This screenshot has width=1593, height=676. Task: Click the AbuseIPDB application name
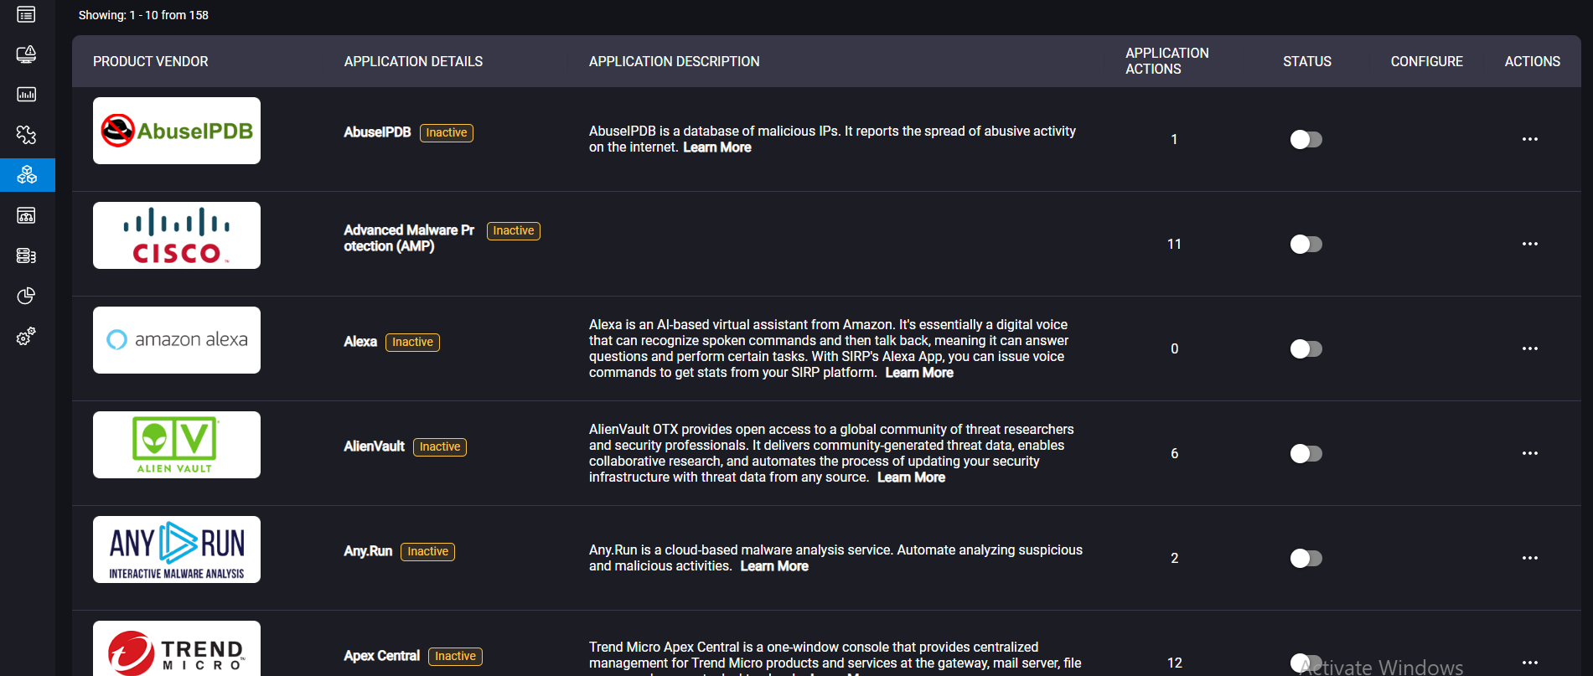tap(377, 132)
